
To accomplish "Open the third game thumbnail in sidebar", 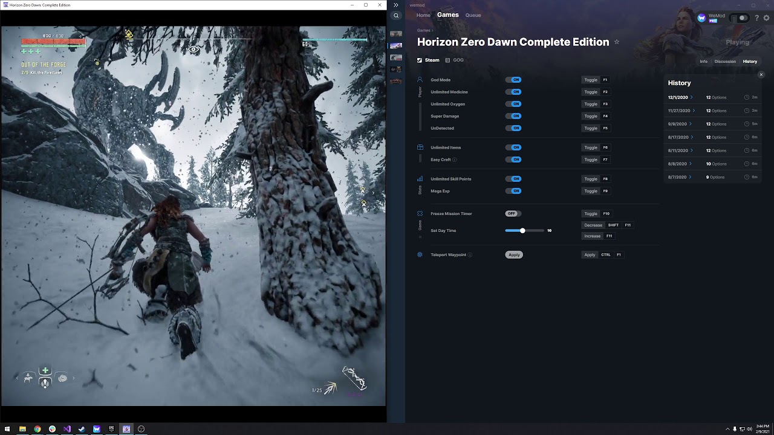I will click(x=396, y=57).
